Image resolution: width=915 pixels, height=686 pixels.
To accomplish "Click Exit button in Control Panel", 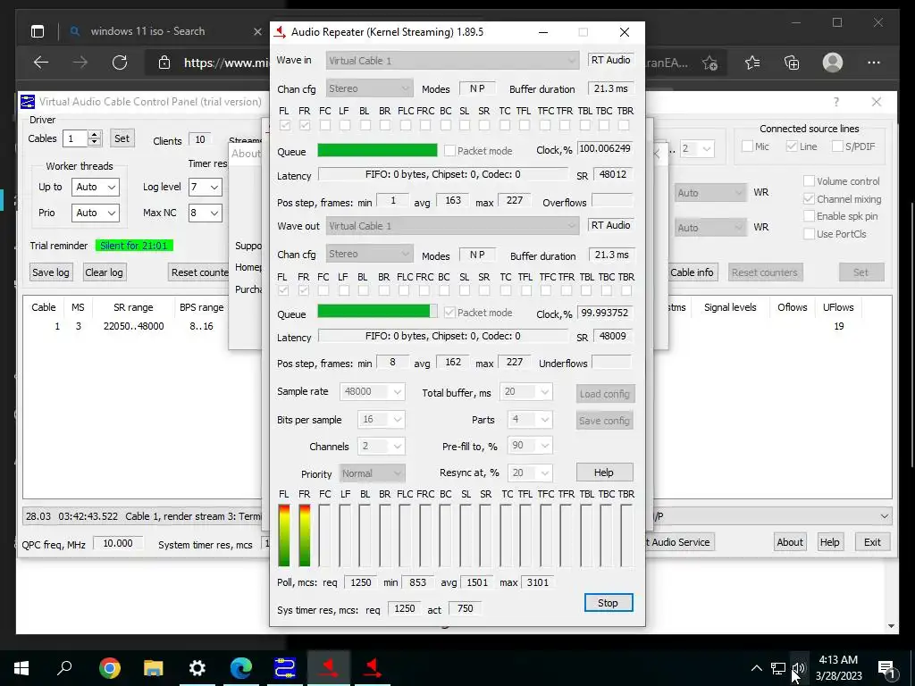I will tap(872, 542).
